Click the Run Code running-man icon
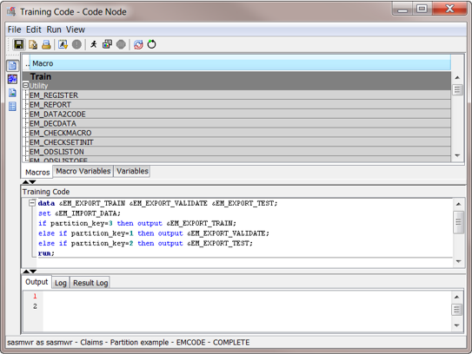Viewport: 472px width, 354px height. point(94,44)
